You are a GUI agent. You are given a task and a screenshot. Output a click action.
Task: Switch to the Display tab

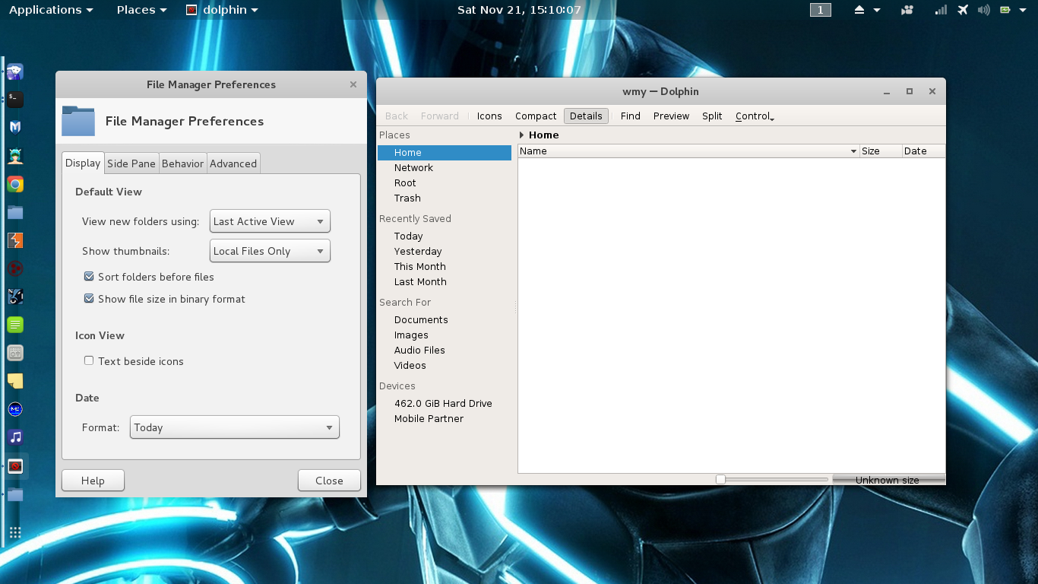(83, 163)
